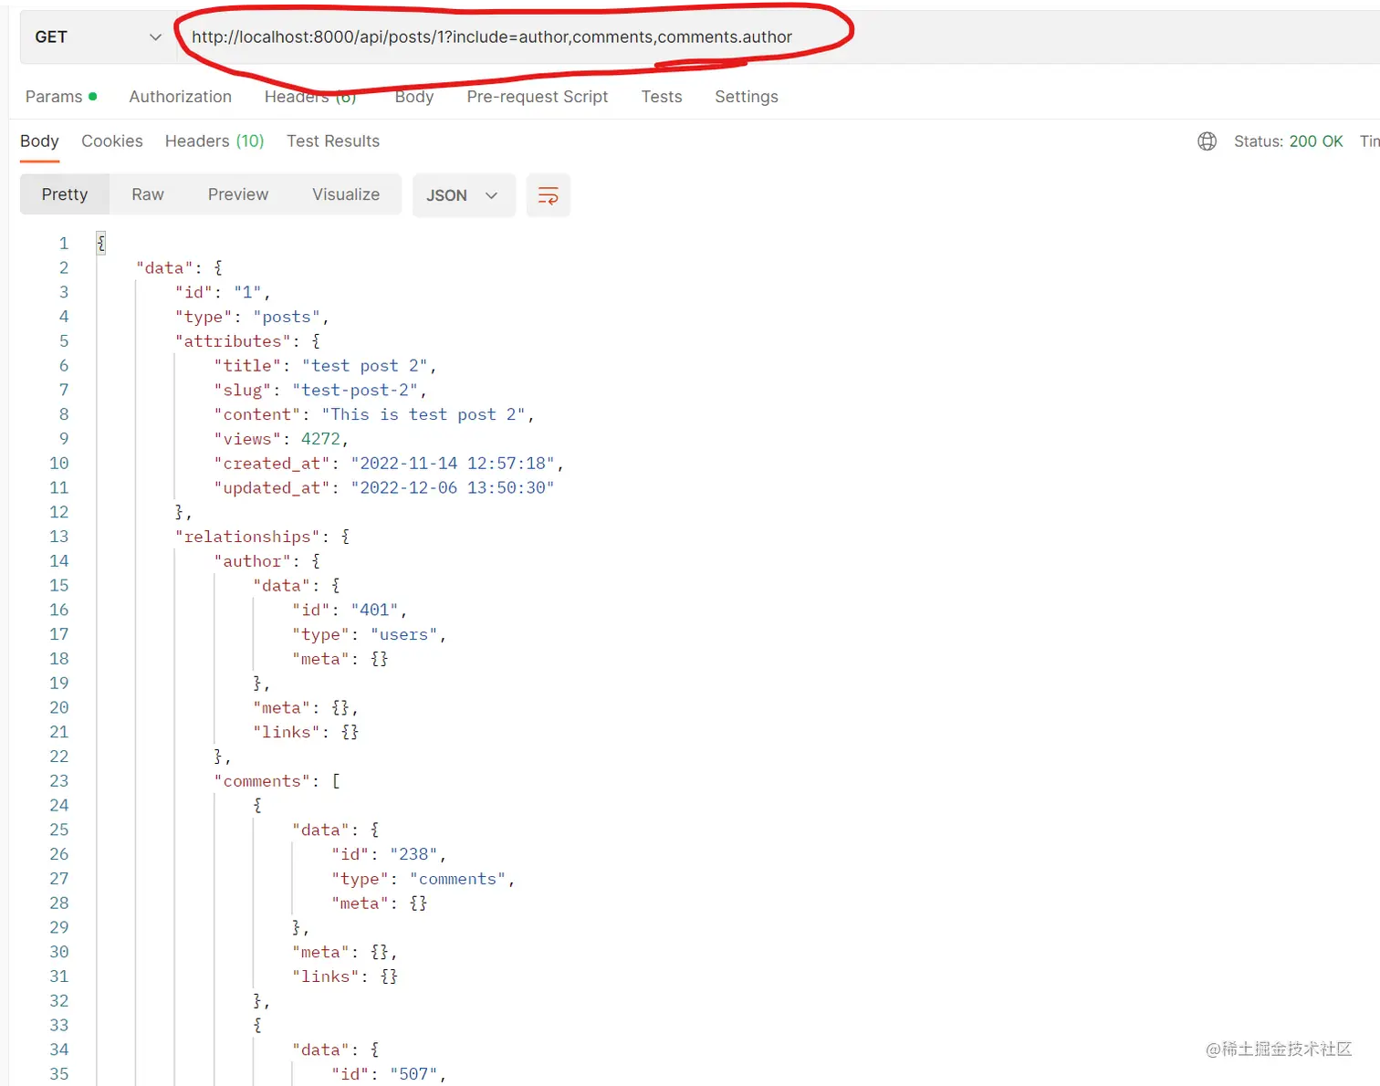
Task: Open the Params request tab
Action: tap(61, 97)
